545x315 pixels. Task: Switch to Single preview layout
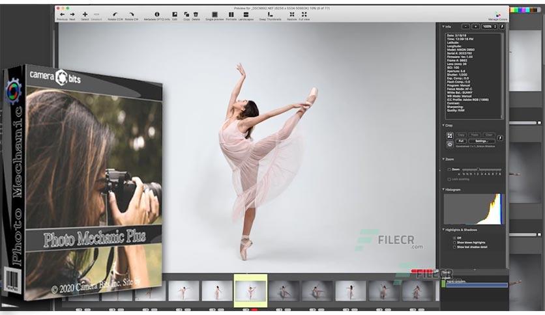pyautogui.click(x=214, y=14)
